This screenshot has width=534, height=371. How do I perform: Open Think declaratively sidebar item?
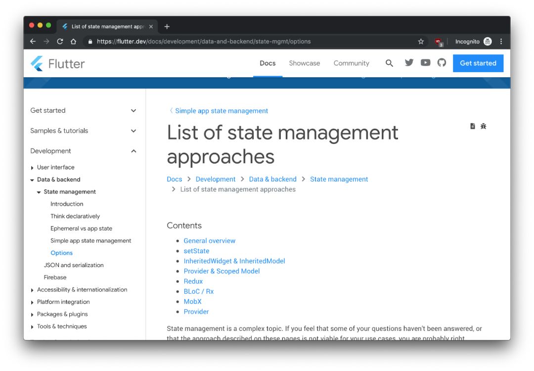click(75, 216)
